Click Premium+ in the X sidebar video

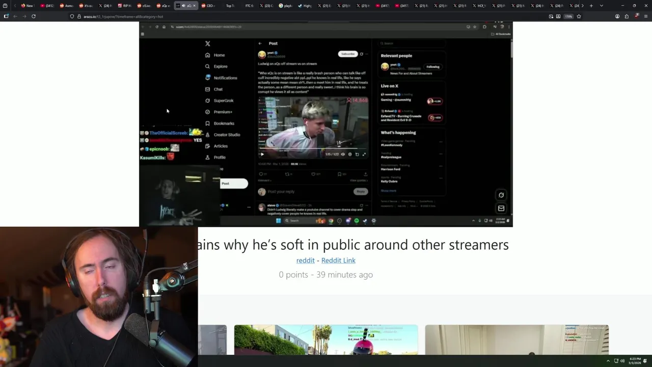tap(219, 112)
